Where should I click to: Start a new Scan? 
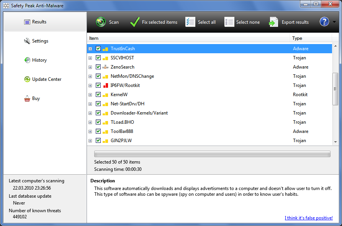pos(107,22)
